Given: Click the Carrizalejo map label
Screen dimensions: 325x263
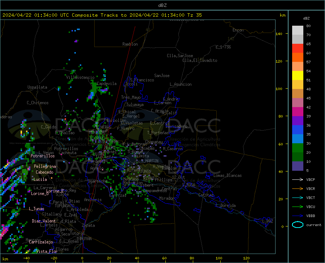Looking at the screenshot, I should pos(41,242).
